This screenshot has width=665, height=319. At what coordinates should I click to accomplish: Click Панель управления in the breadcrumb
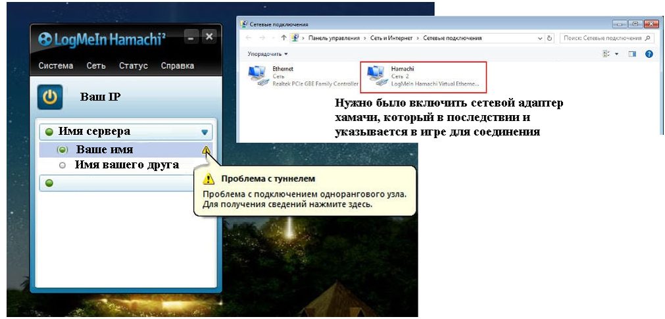[x=333, y=38]
